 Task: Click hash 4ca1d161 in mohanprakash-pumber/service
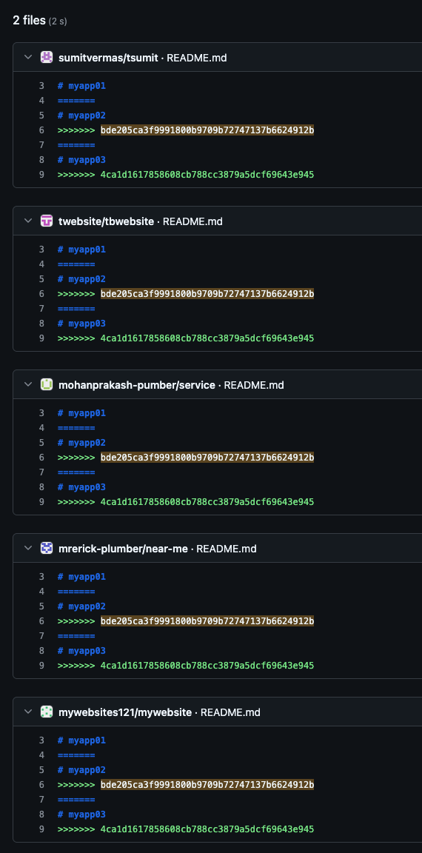click(207, 501)
